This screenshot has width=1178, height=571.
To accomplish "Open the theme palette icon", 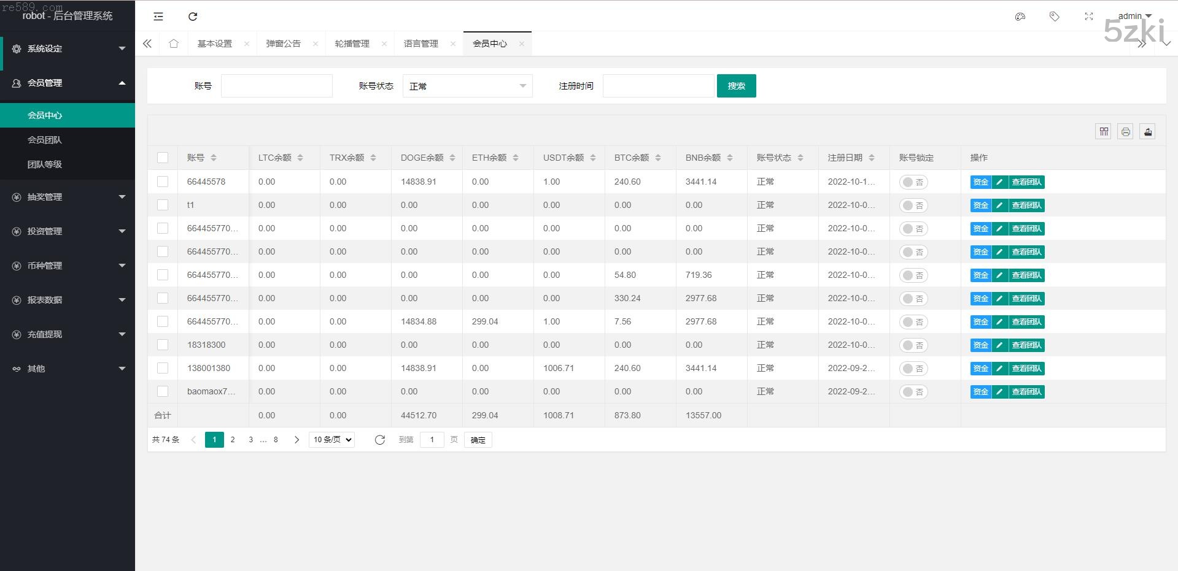I will click(x=1020, y=17).
